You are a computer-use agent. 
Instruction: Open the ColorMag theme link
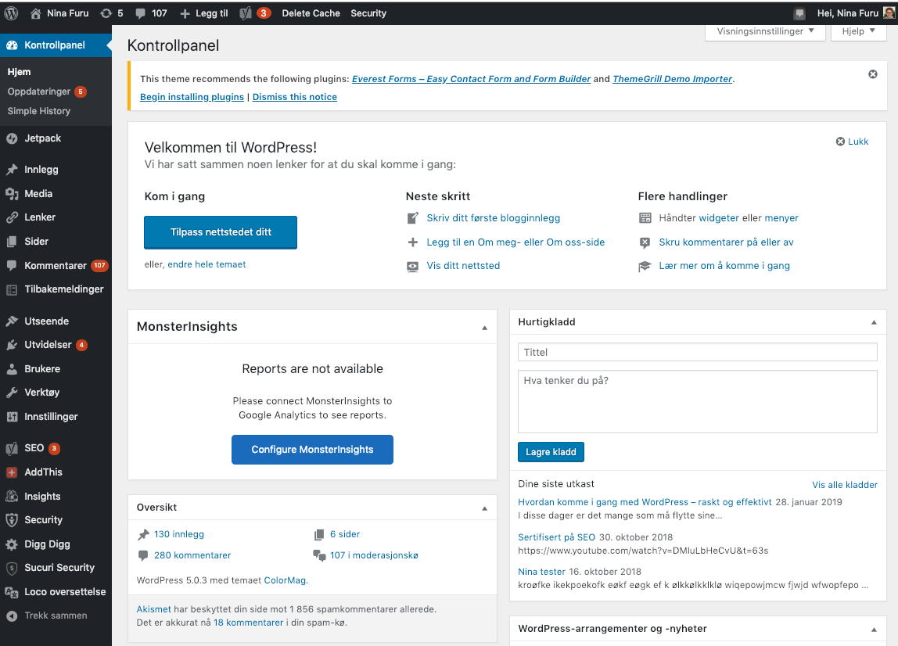click(x=285, y=580)
